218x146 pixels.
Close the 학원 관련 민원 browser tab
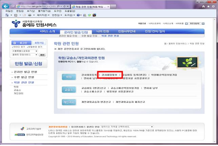pos(108,7)
